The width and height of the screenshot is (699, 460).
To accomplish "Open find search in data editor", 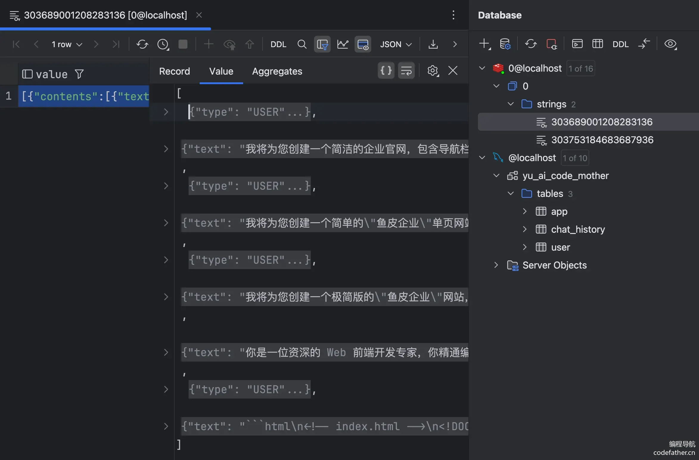I will click(302, 44).
